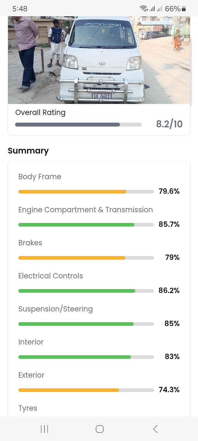198x441 pixels.
Task: Open the Electrical Controls section
Action: point(51,276)
